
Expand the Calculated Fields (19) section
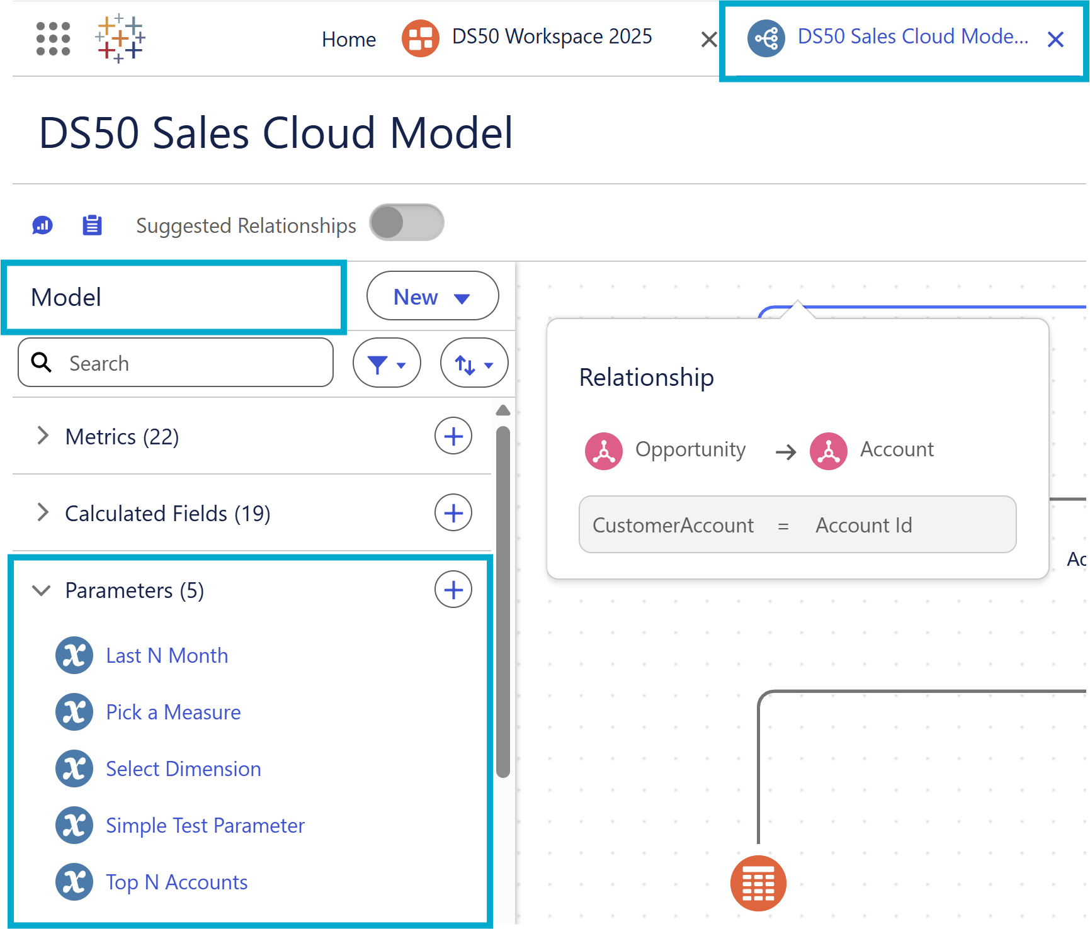[x=43, y=512]
